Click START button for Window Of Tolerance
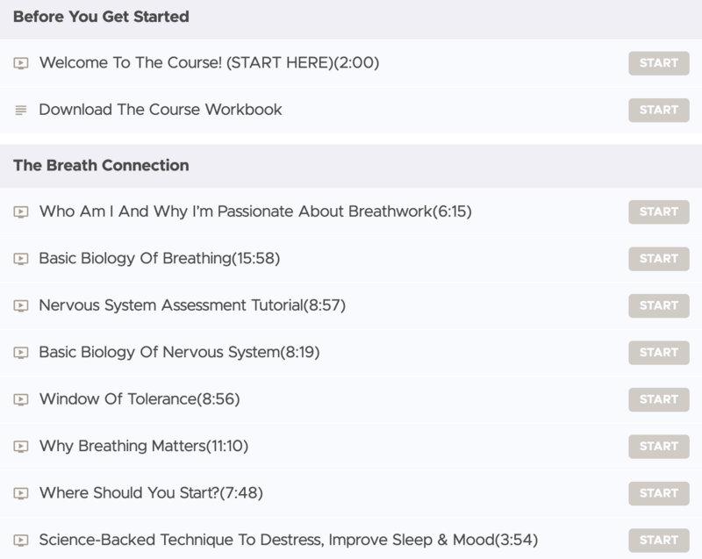Screen dimensions: 702x559 pos(659,399)
